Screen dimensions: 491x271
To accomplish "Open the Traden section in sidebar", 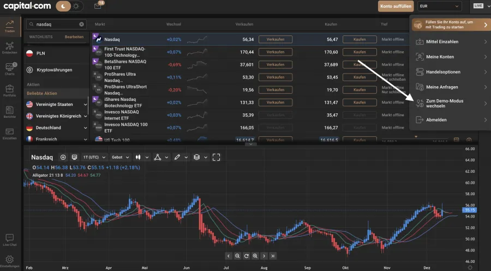I will [x=10, y=26].
